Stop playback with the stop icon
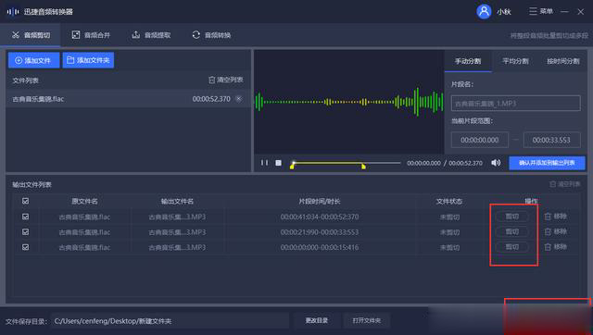Screen dimensions: 593x335 [278, 163]
